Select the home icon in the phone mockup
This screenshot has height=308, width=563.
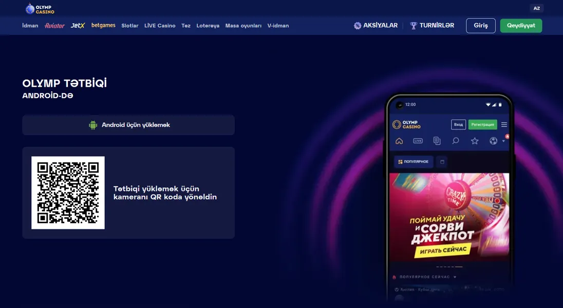click(399, 141)
